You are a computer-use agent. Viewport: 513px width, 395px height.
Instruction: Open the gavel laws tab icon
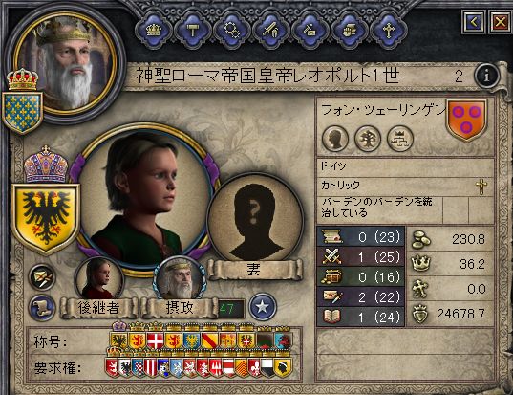click(x=193, y=30)
